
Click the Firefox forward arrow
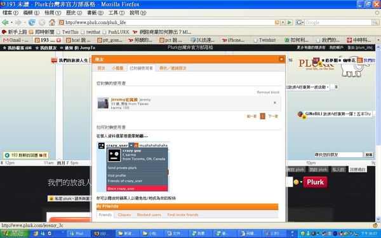18,22
